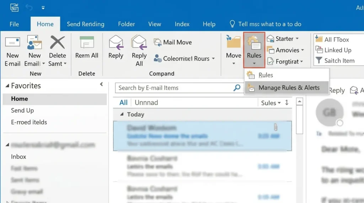Click the Linked Up icon

tap(319, 50)
